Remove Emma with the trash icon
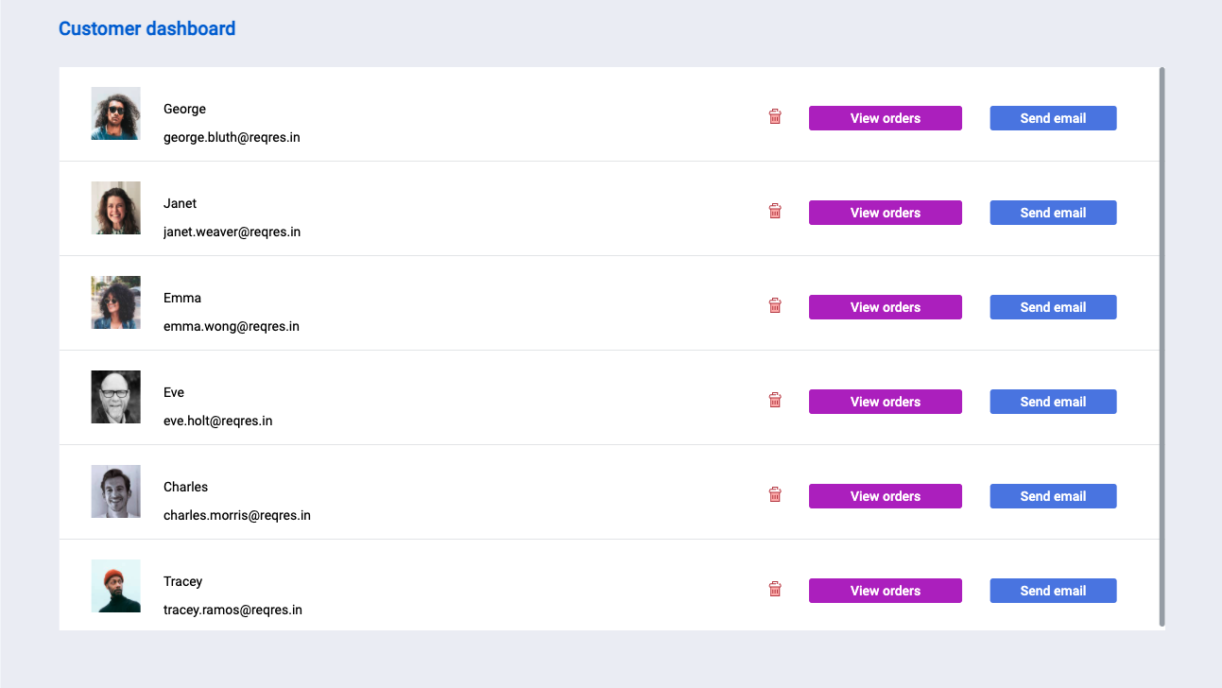The height and width of the screenshot is (688, 1222). click(775, 306)
